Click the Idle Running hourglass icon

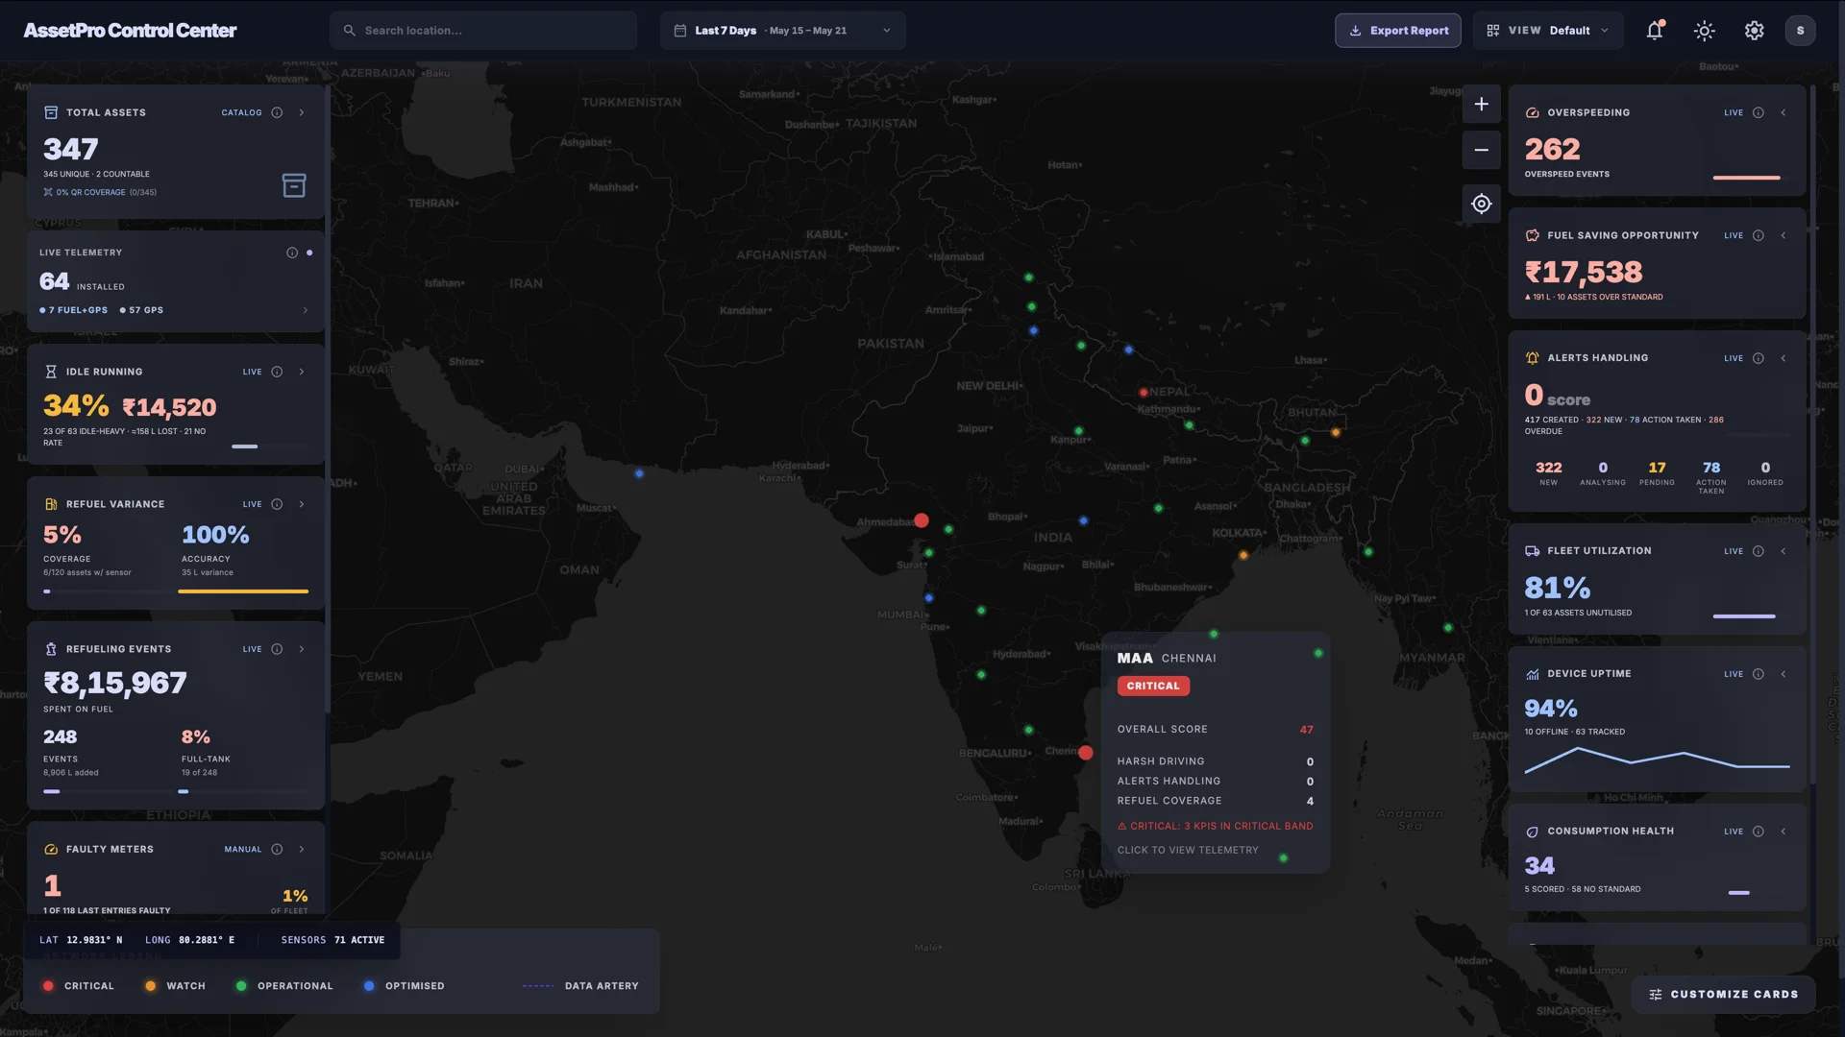51,372
